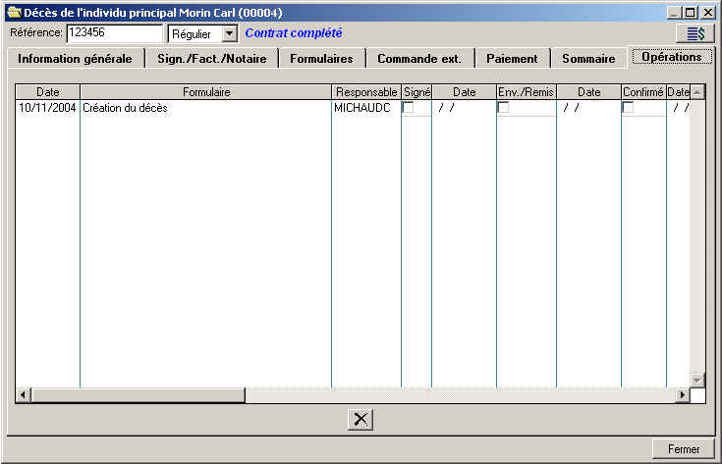The image size is (722, 464).
Task: Switch to the Information générale tab
Action: point(75,59)
